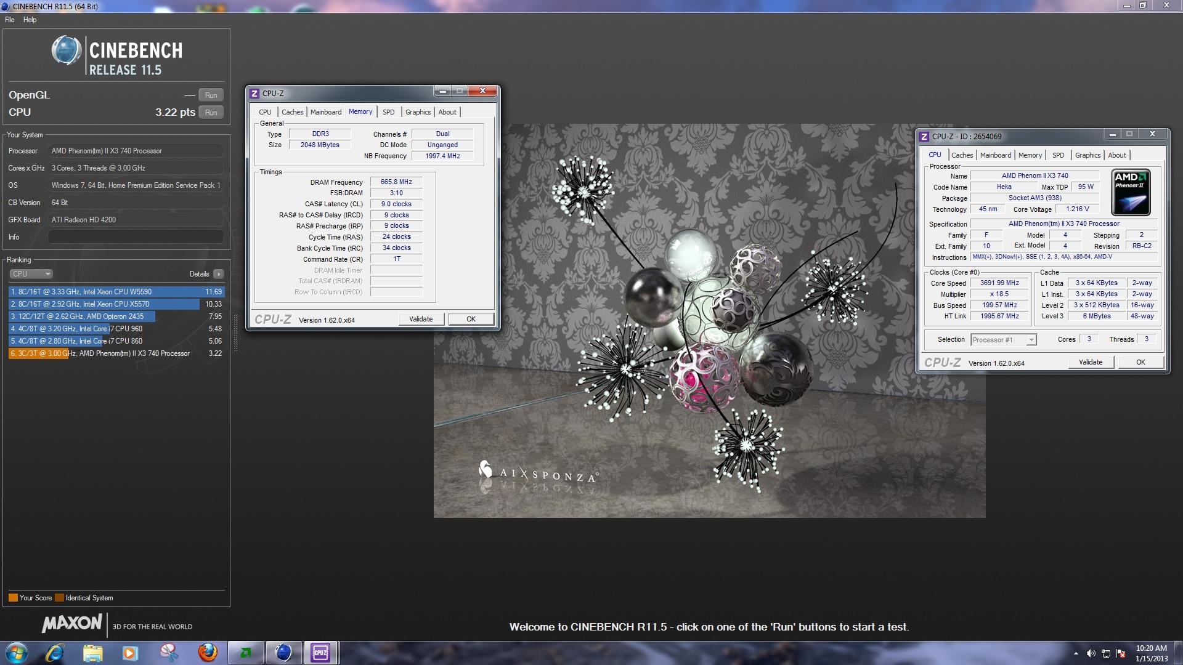Click the CAS# Latency 9.0 clocks value
Image resolution: width=1183 pixels, height=665 pixels.
tap(396, 204)
